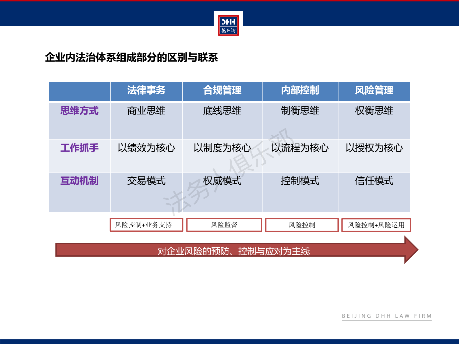Click the 信任模式 cell
Image resolution: width=459 pixels, height=344 pixels.
[374, 192]
